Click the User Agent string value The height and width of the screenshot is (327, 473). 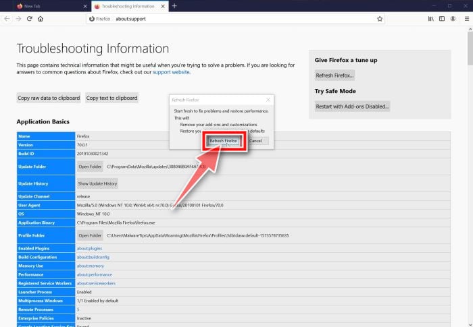coord(150,205)
